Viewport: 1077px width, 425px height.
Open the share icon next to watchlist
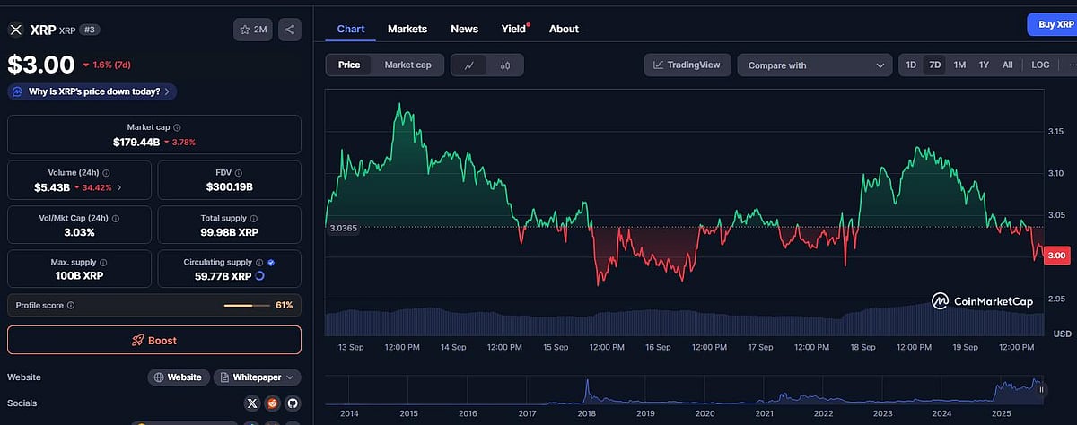pyautogui.click(x=290, y=30)
